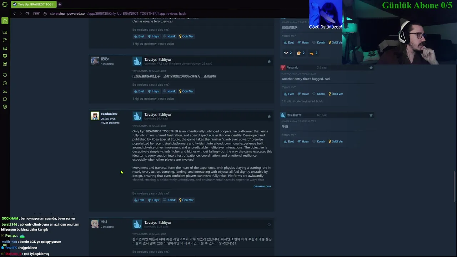This screenshot has height=257, width=457.
Task: Open GX Control speedometer sidebar icon
Action: click(5, 40)
